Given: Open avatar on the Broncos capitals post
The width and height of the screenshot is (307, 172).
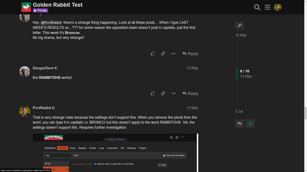Looking at the screenshot, I should coord(24,18).
